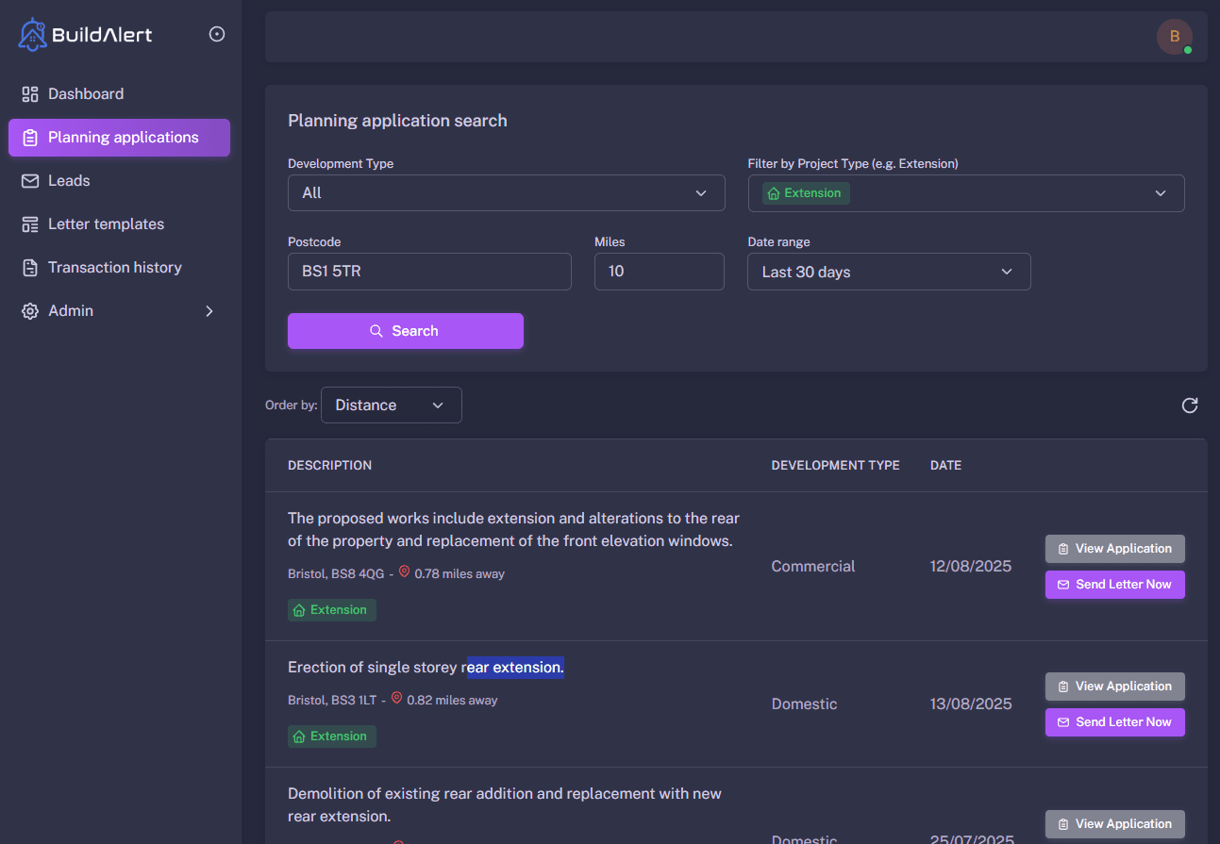Click the magnifier icon inside the Search button
The height and width of the screenshot is (844, 1220).
coord(376,331)
